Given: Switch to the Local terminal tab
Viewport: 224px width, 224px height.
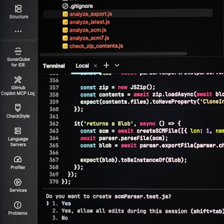Looking at the screenshot, I should [x=82, y=66].
